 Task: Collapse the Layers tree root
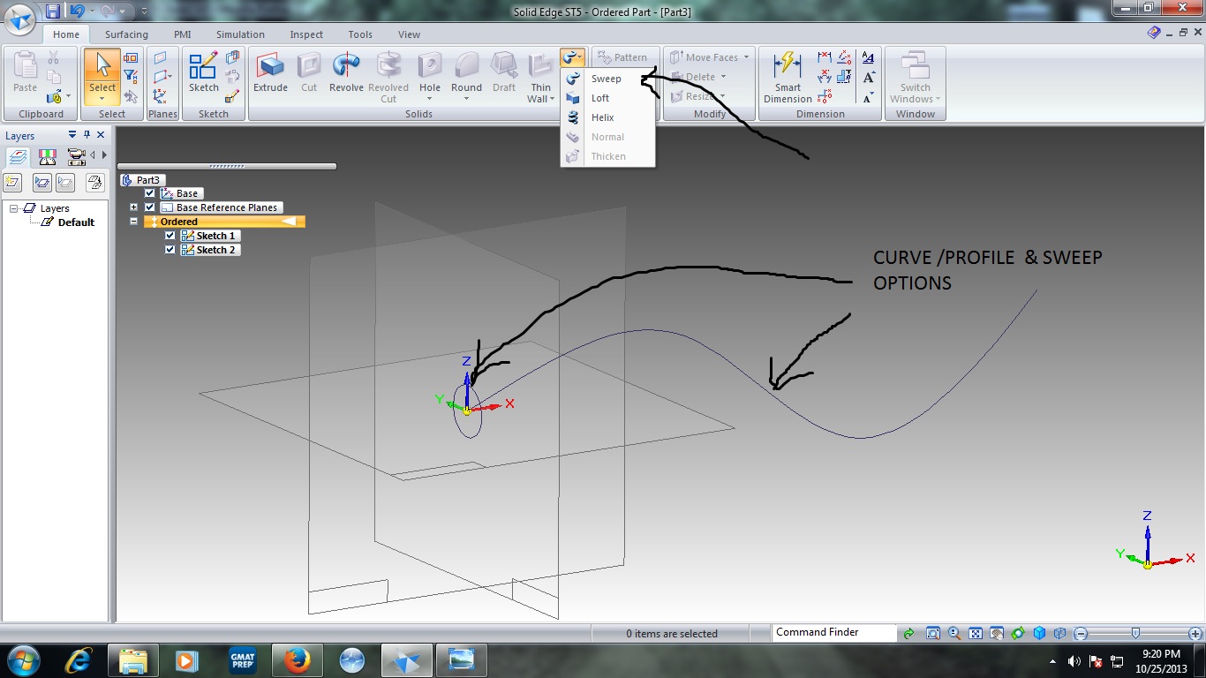tap(14, 208)
